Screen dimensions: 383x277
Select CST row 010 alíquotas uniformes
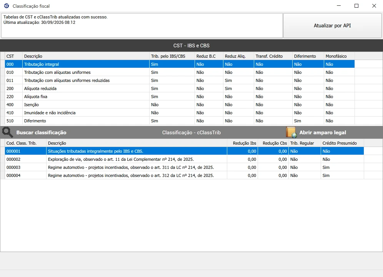click(x=180, y=72)
